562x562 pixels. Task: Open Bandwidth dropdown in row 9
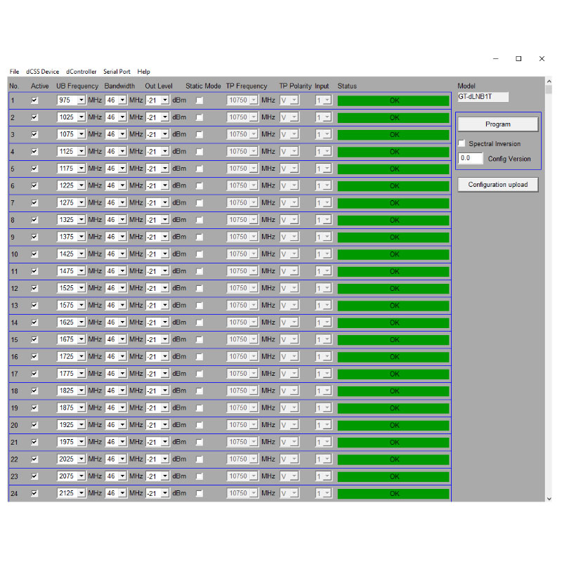click(x=122, y=237)
